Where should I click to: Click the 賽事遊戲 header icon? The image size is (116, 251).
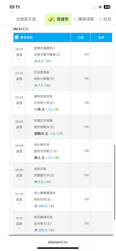pyautogui.click(x=17, y=37)
